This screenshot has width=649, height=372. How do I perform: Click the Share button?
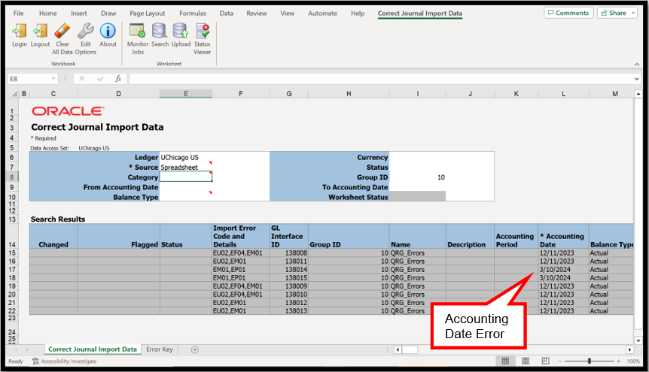(614, 13)
